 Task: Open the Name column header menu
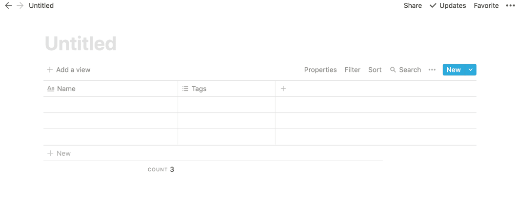pos(66,89)
